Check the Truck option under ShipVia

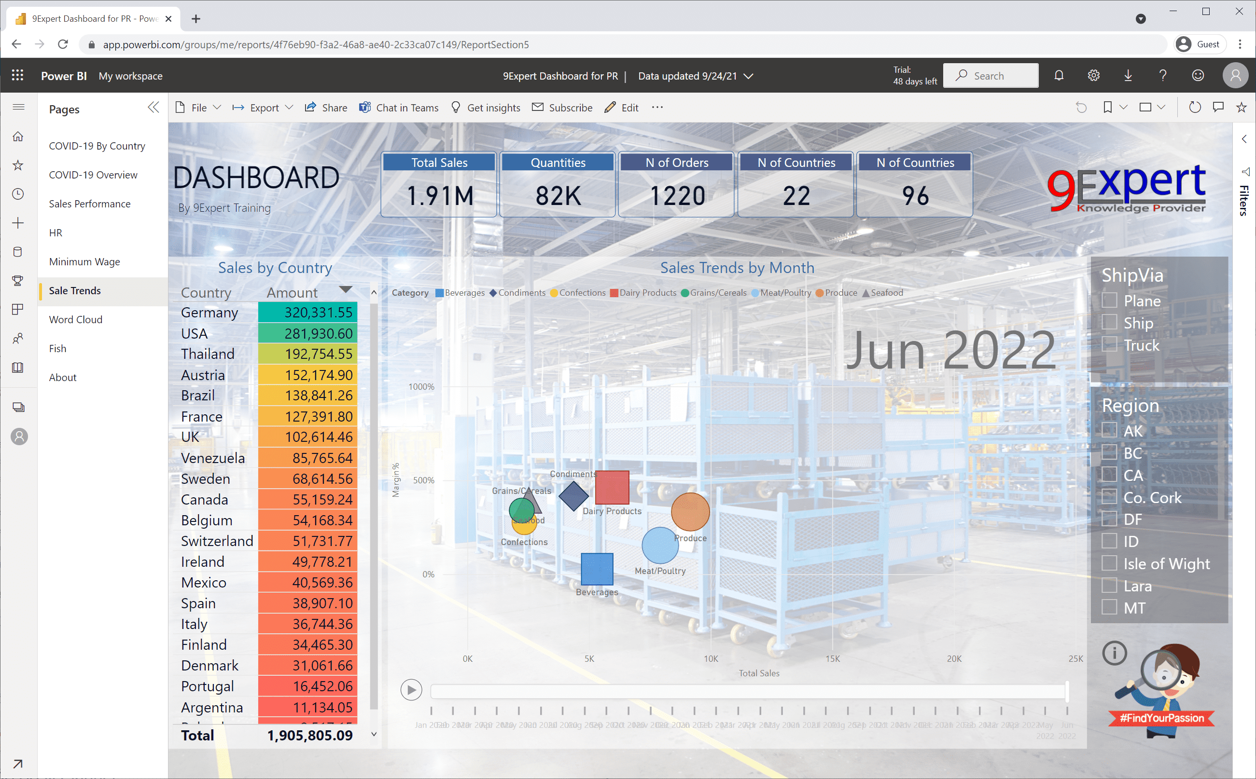1109,345
